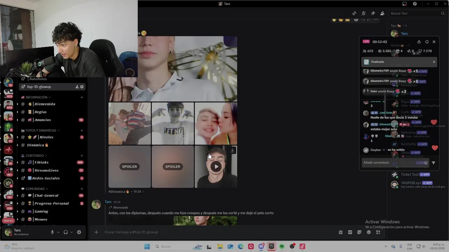449x252 pixels.
Task: Send the live comment arrow icon
Action: click(x=434, y=163)
